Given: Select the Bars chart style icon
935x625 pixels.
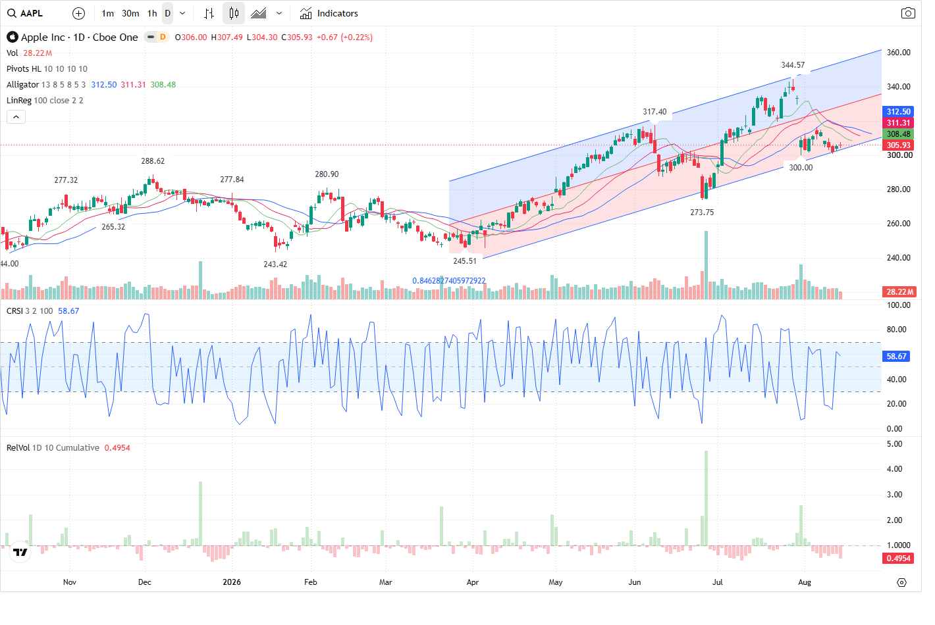Looking at the screenshot, I should 209,13.
